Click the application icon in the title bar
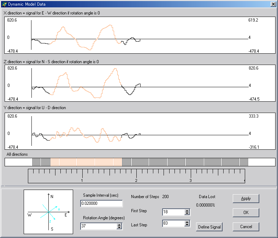This screenshot has height=238, width=278. pyautogui.click(x=4, y=4)
